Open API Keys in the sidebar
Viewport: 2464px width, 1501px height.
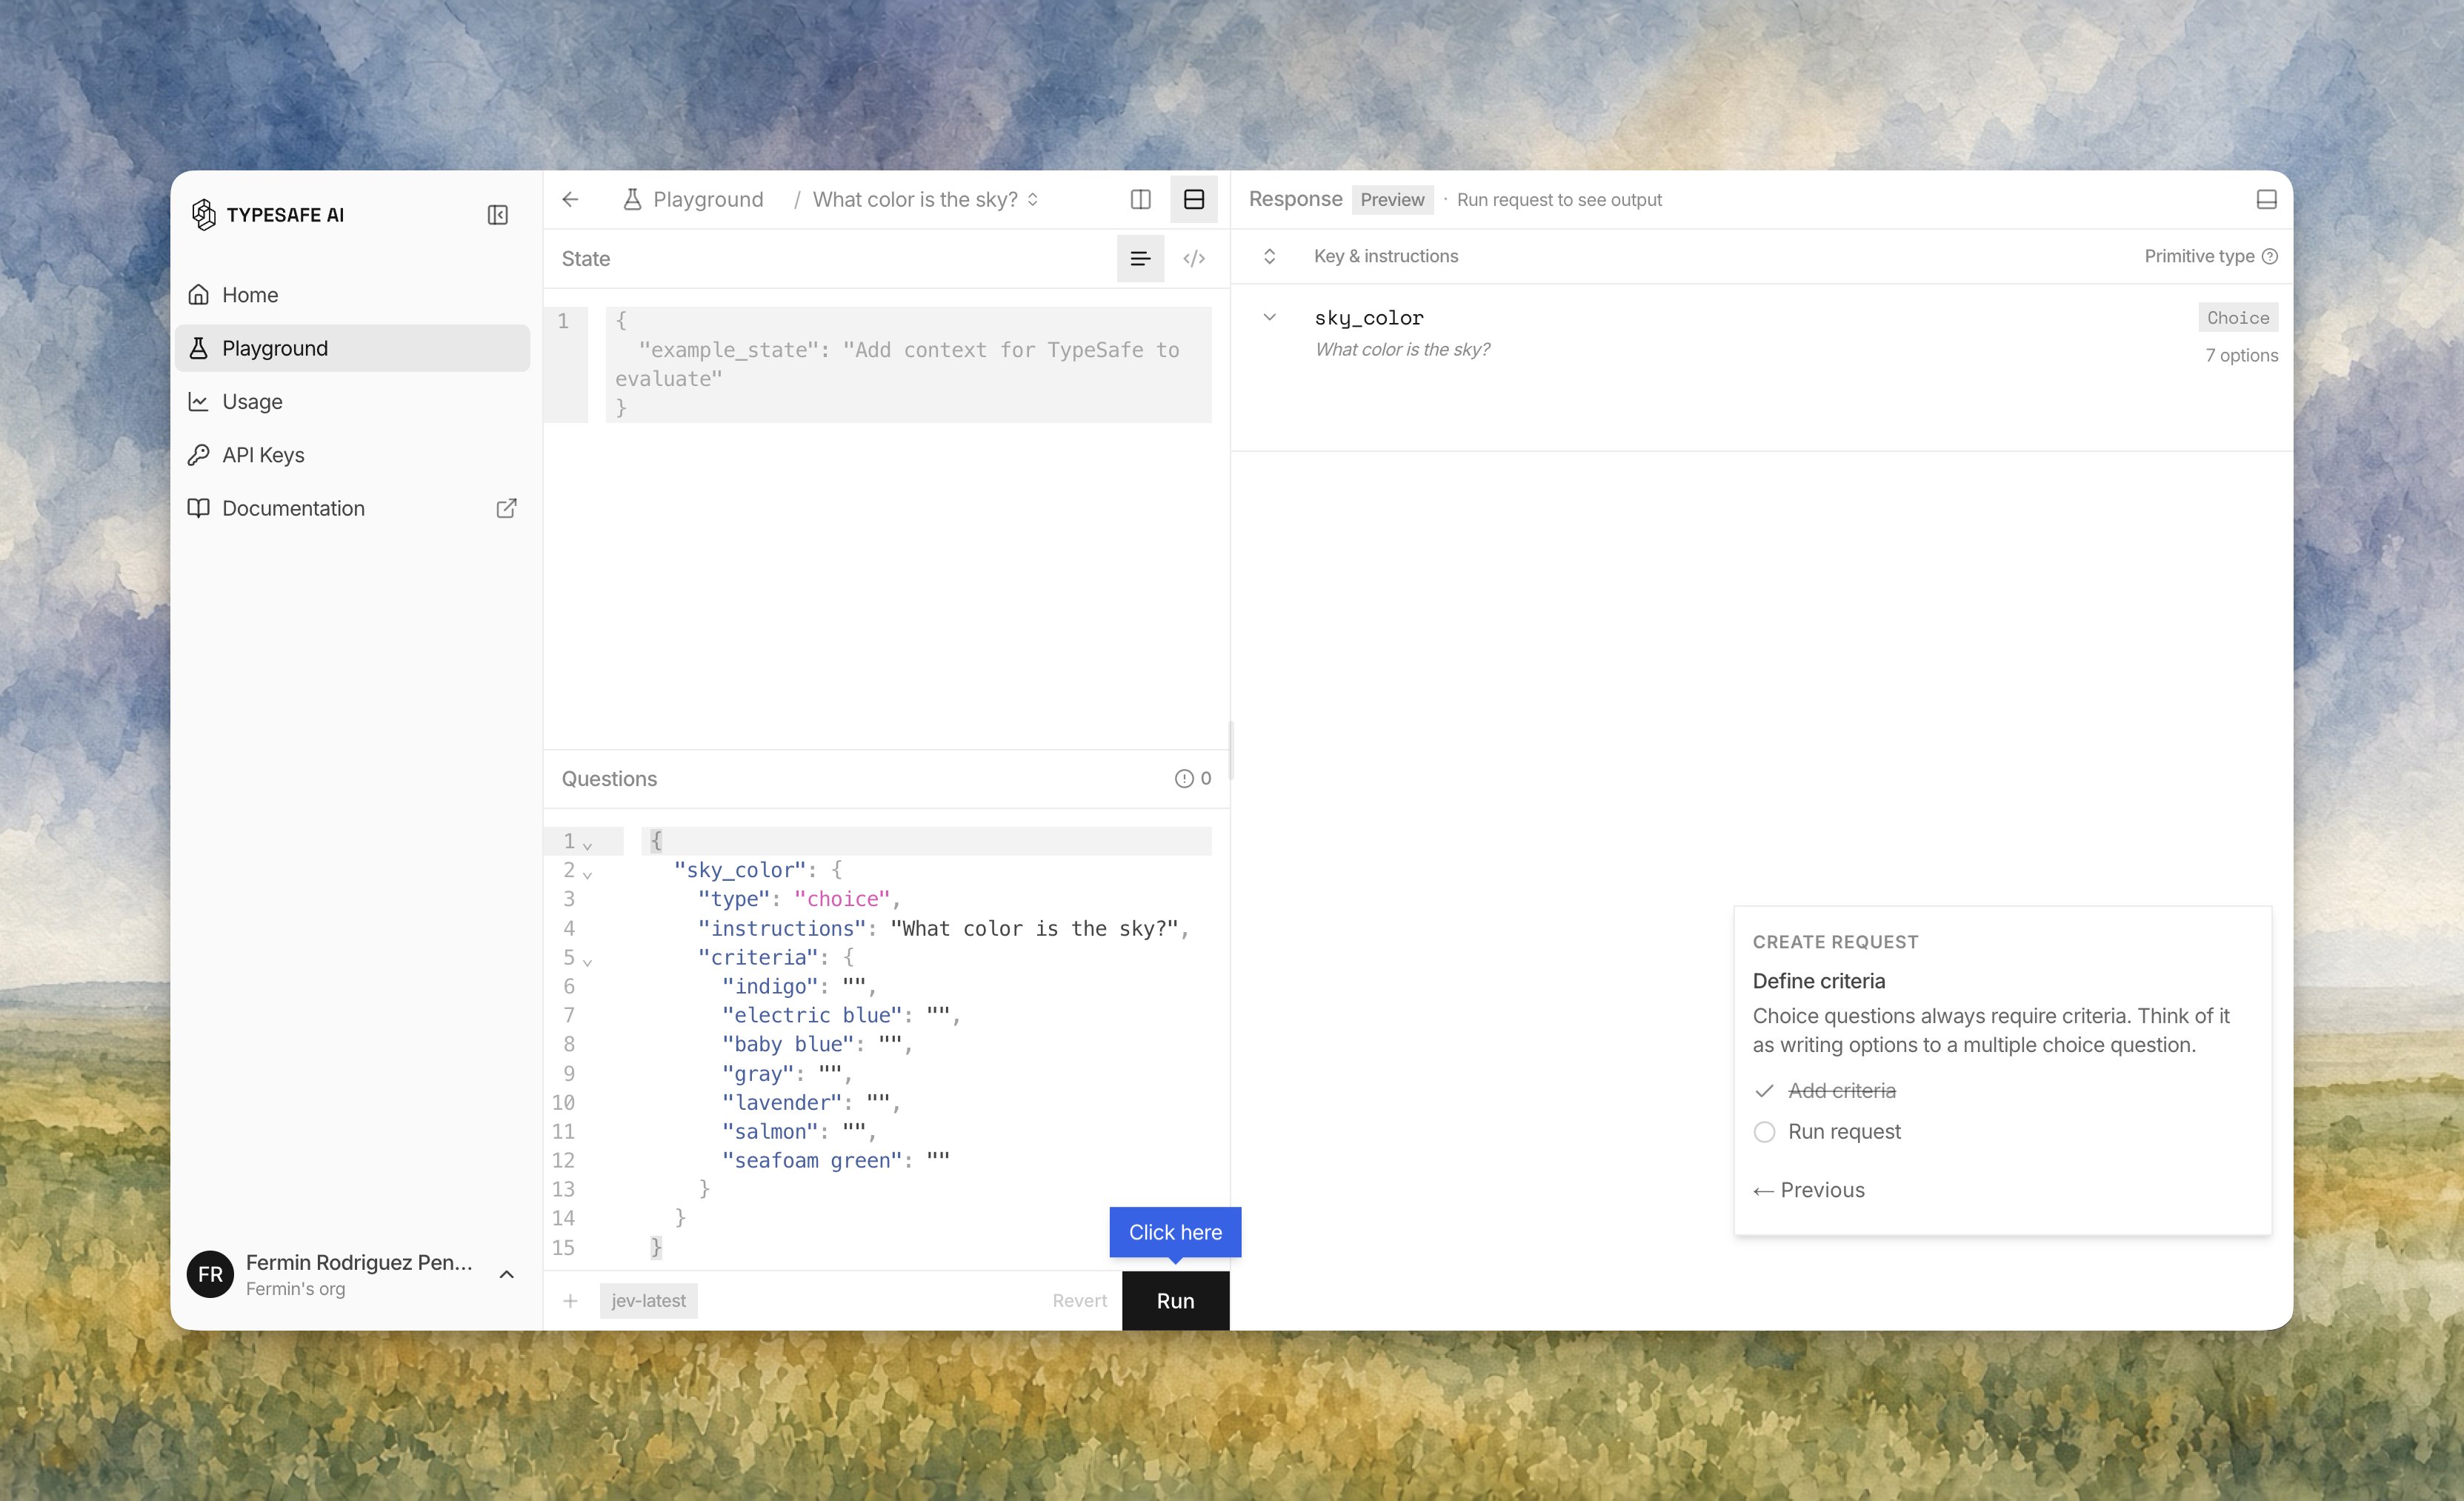pyautogui.click(x=352, y=455)
